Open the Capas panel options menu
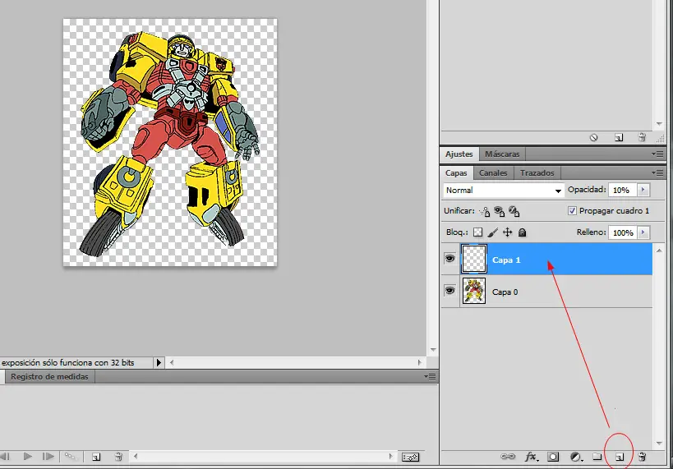Viewport: 673px width, 469px height. tap(657, 173)
